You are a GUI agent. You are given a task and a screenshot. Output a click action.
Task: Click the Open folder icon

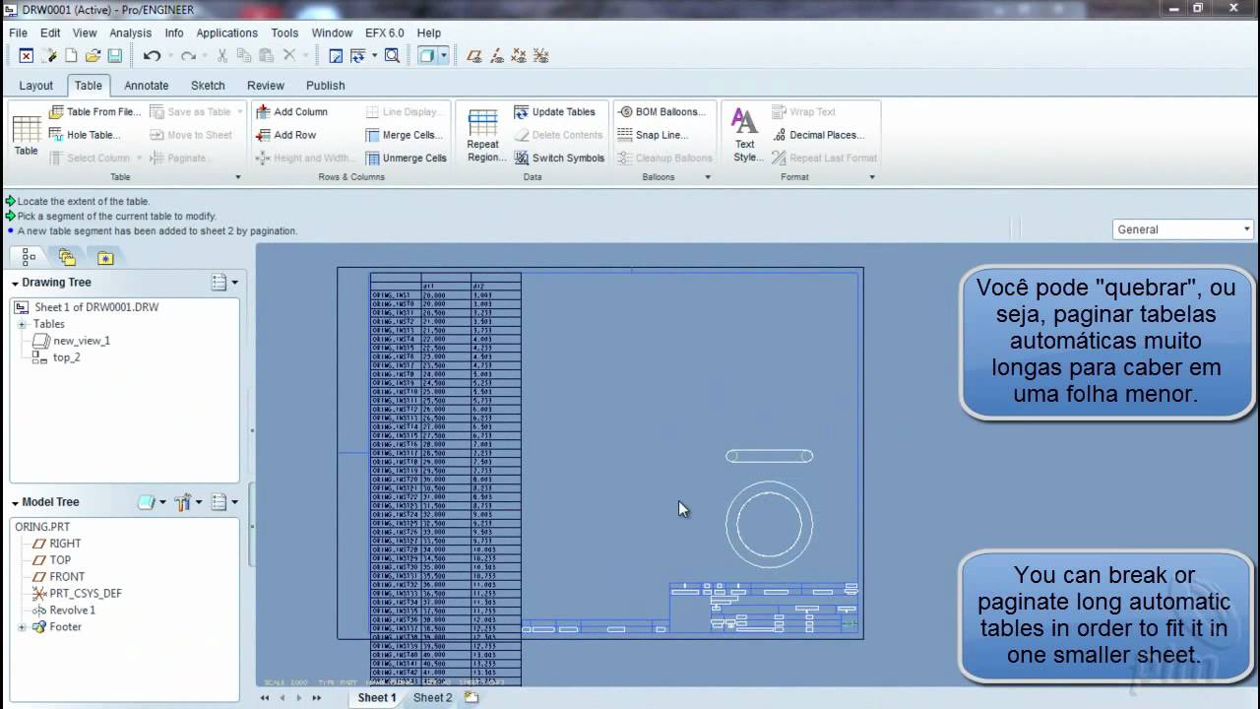[93, 56]
